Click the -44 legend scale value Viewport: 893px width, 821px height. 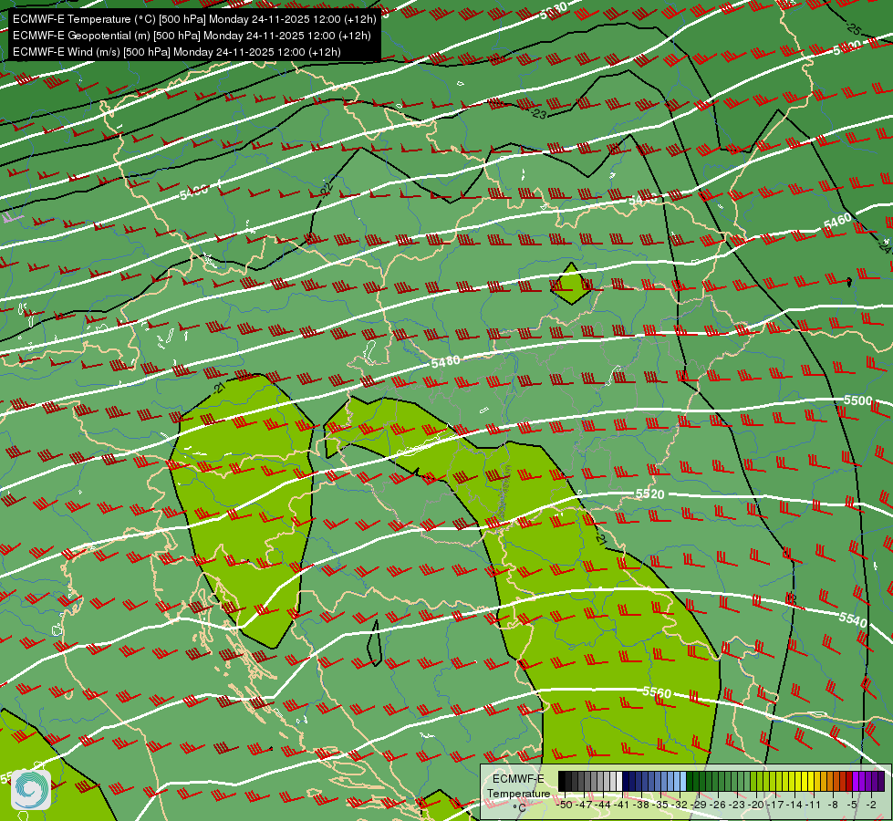click(x=604, y=805)
